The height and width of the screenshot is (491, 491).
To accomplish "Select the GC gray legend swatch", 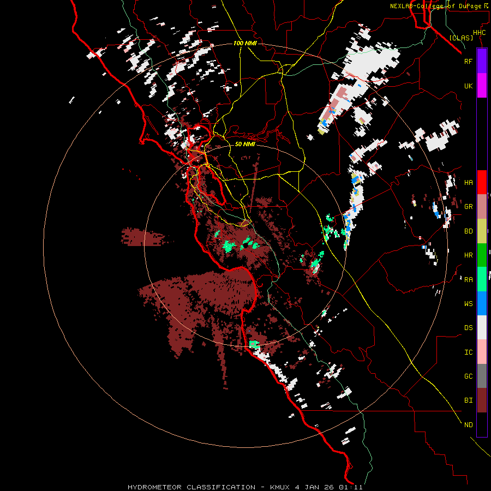I will [482, 376].
